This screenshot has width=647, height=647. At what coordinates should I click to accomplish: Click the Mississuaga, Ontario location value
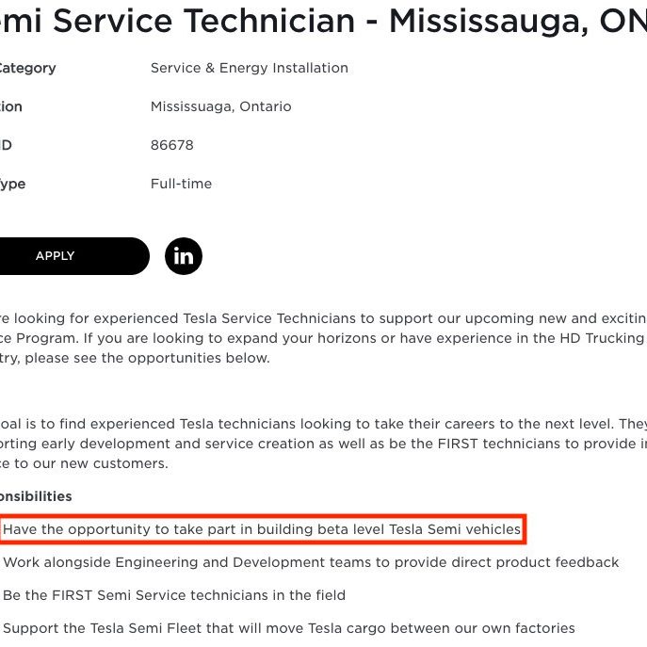point(220,106)
